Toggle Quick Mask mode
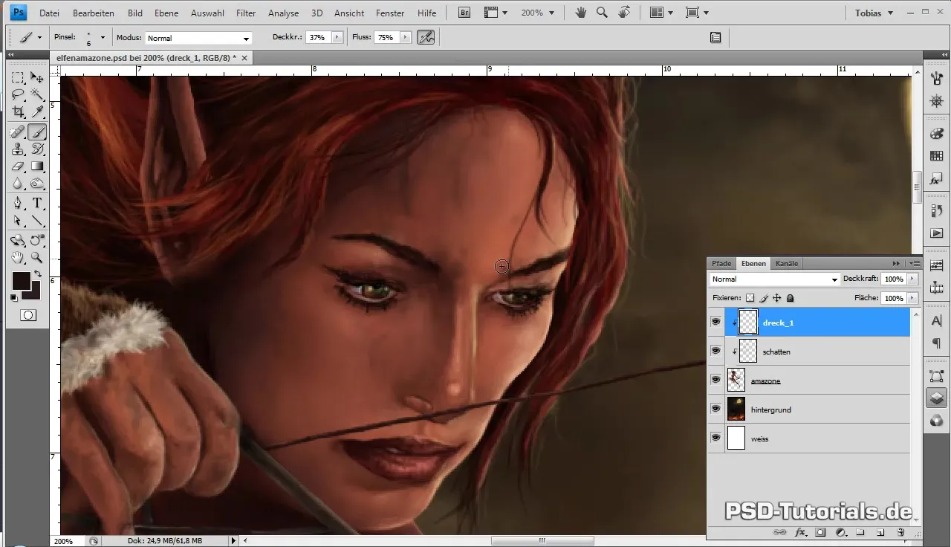 tap(28, 315)
